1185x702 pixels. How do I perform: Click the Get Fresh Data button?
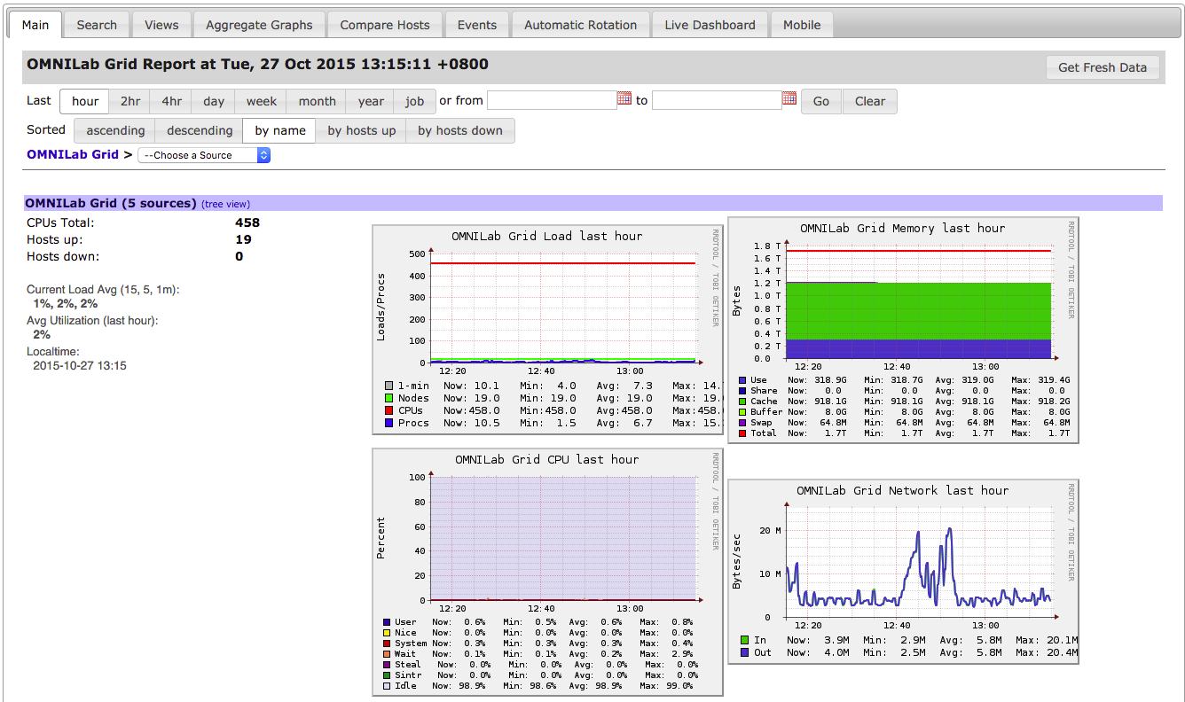point(1103,67)
